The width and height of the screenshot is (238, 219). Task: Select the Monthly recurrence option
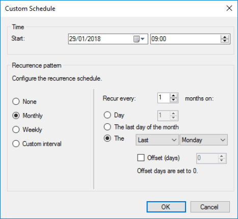click(28, 116)
